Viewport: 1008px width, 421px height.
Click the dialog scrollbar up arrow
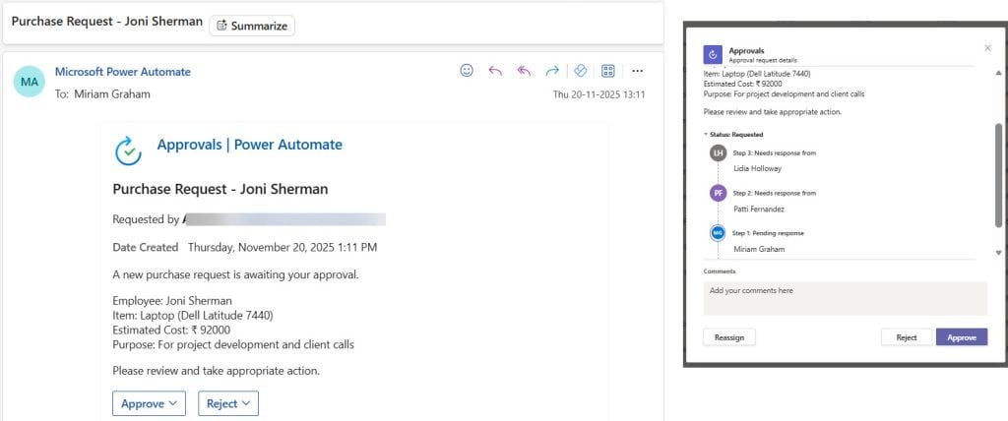tap(998, 72)
